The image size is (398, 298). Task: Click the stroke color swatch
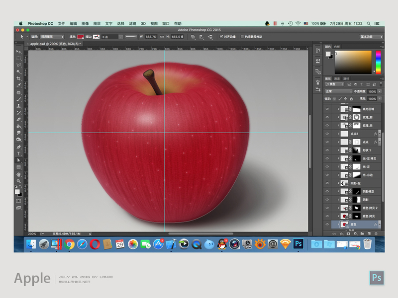point(96,37)
